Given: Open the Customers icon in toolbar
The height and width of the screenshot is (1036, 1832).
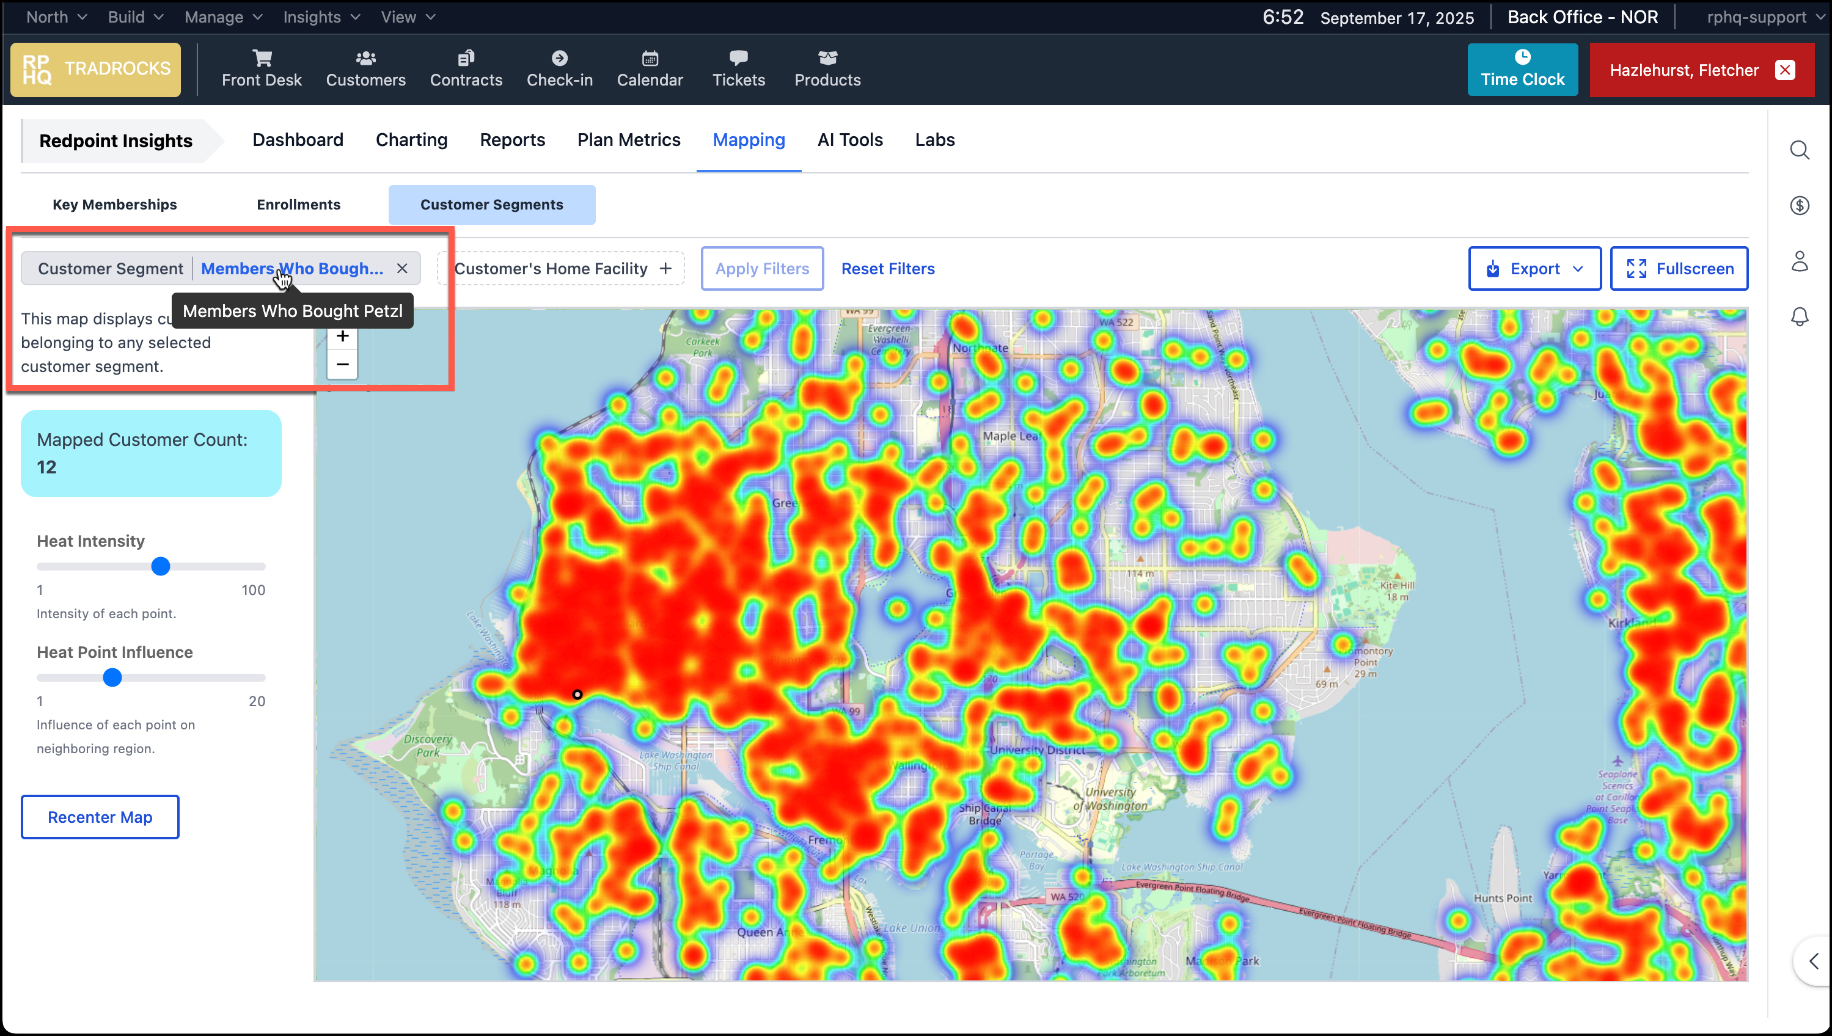Looking at the screenshot, I should click(365, 59).
